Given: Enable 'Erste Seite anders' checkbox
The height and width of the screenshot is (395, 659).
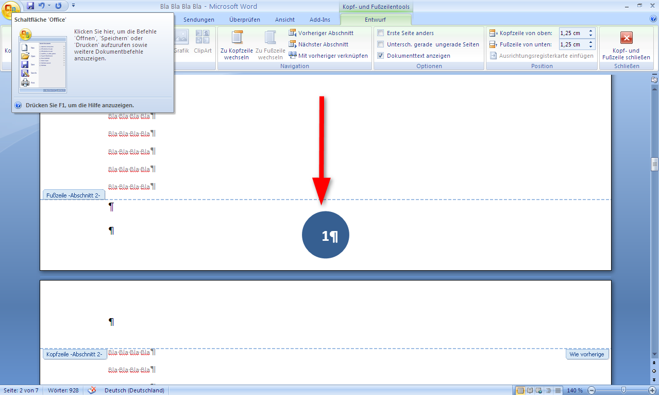Looking at the screenshot, I should click(x=381, y=33).
